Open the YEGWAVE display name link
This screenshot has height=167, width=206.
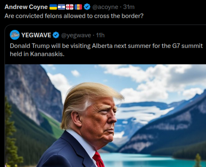36,35
